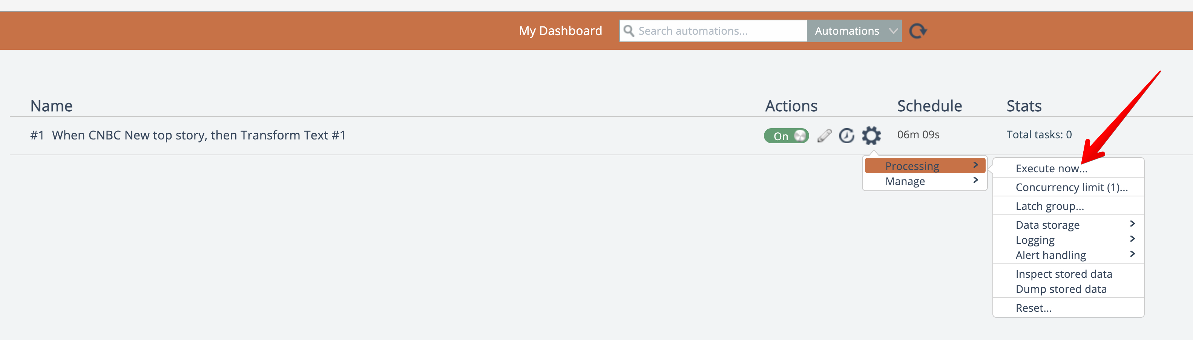Expand the Manage submenu
The width and height of the screenshot is (1193, 340).
[x=925, y=181]
